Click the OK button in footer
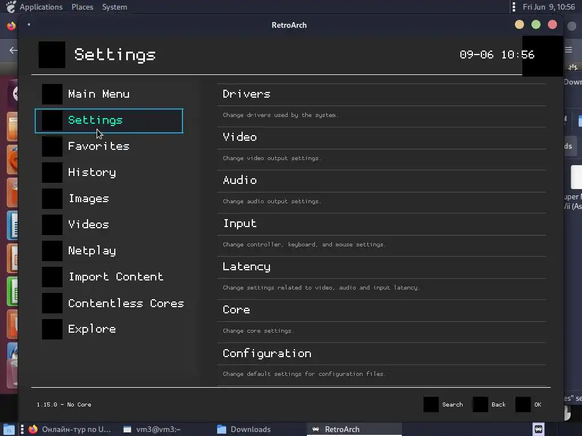The image size is (582, 436). click(x=529, y=404)
